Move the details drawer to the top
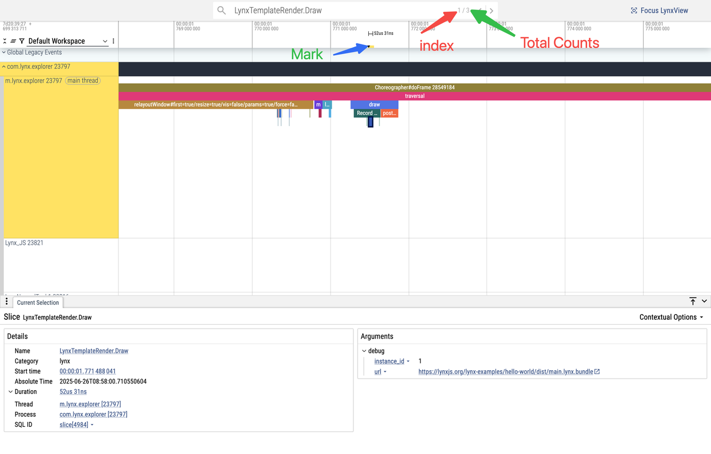The height and width of the screenshot is (454, 711). (693, 301)
